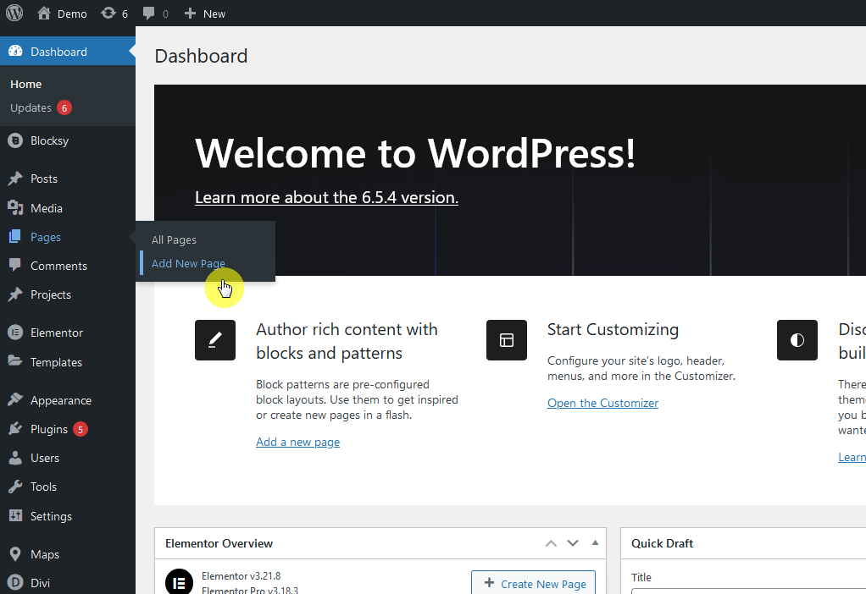Click the Pages icon in sidebar
Image resolution: width=866 pixels, height=594 pixels.
(x=15, y=237)
